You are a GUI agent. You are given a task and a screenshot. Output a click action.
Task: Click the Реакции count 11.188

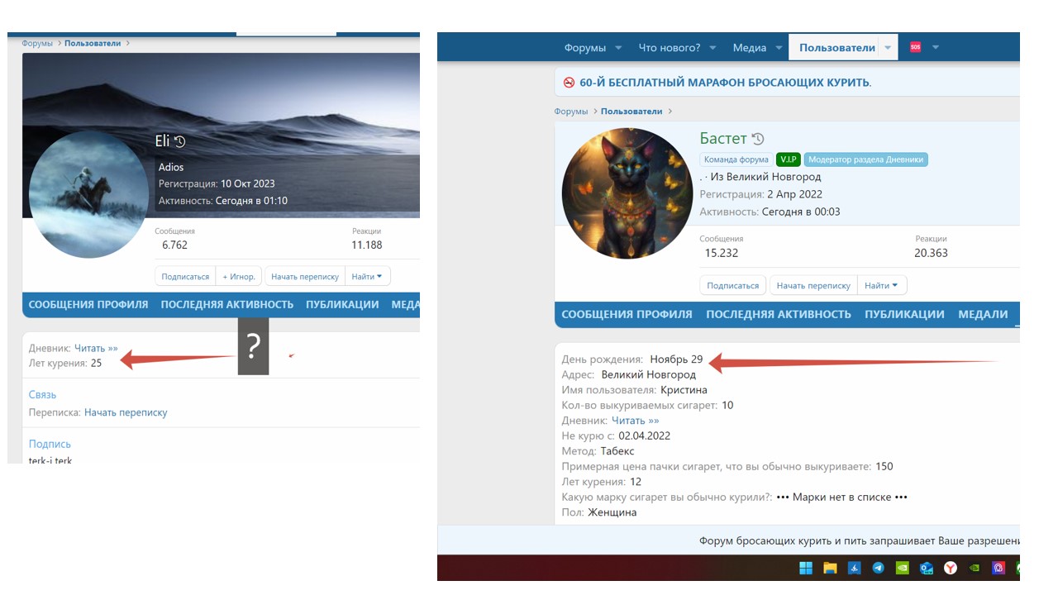coord(367,245)
